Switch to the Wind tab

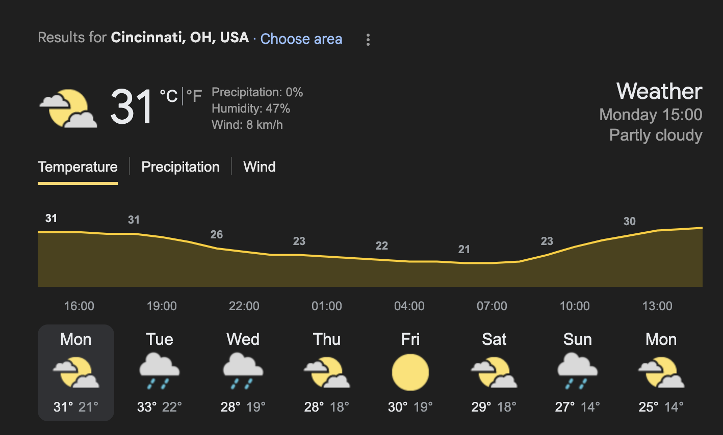click(260, 167)
